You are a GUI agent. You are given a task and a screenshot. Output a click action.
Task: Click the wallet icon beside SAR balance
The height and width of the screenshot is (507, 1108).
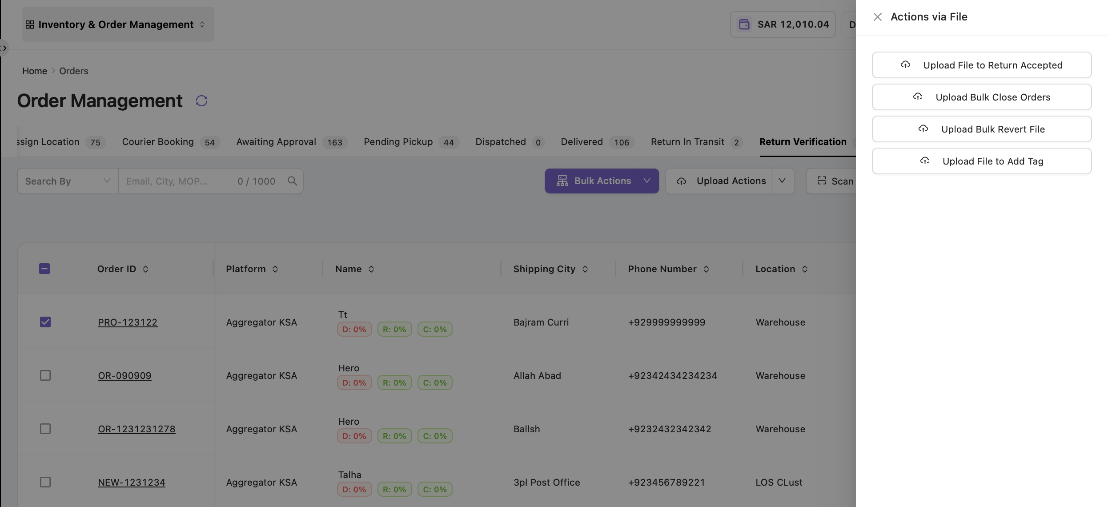tap(744, 24)
